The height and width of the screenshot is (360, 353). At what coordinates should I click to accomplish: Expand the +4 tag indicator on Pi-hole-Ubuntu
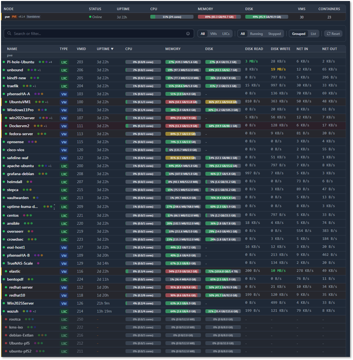50,61
